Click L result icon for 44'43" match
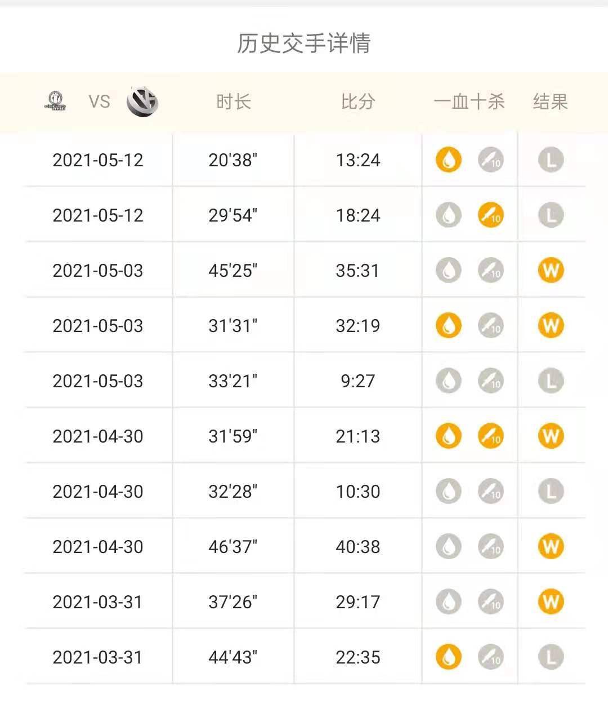The width and height of the screenshot is (608, 712). pyautogui.click(x=551, y=657)
